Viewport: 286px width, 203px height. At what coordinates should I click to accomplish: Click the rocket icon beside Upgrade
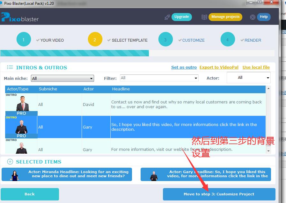tap(167, 17)
